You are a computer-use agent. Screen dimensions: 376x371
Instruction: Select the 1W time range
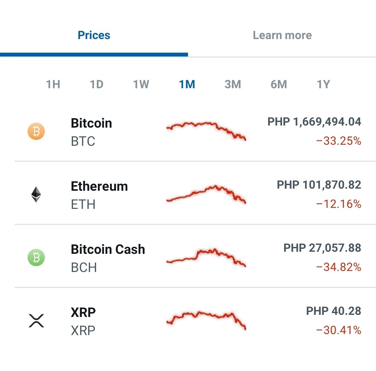[141, 84]
